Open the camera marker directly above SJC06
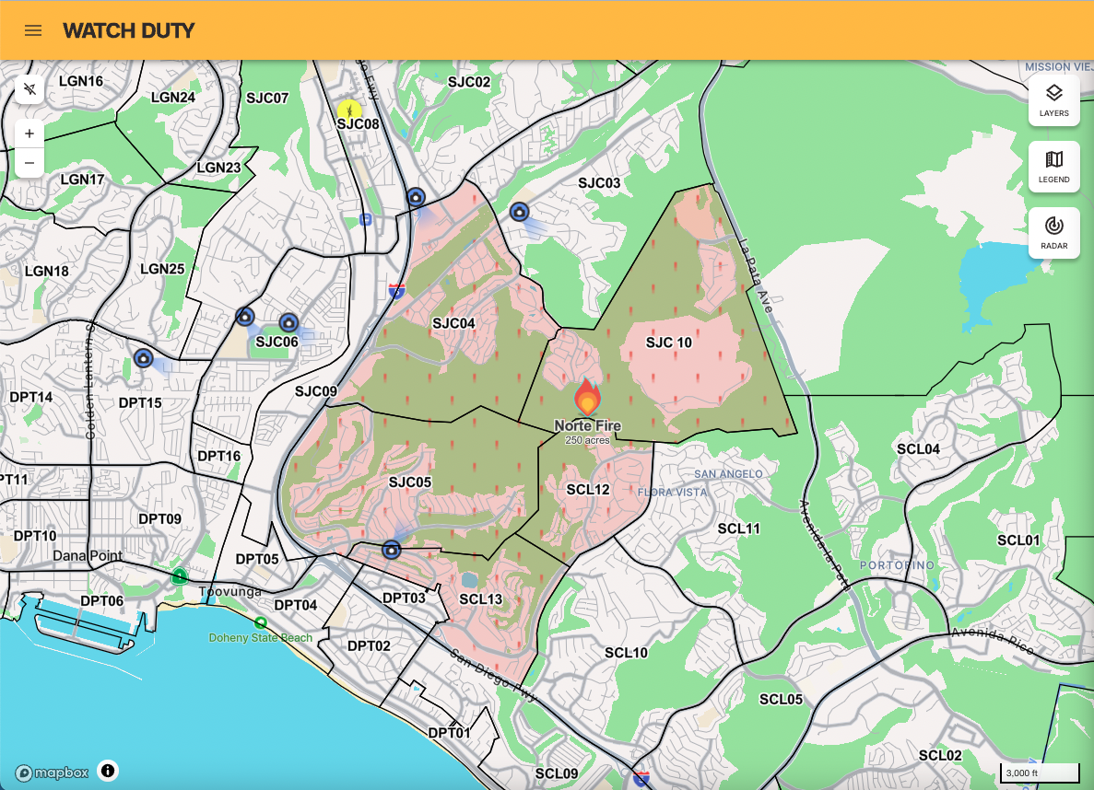 [x=288, y=323]
